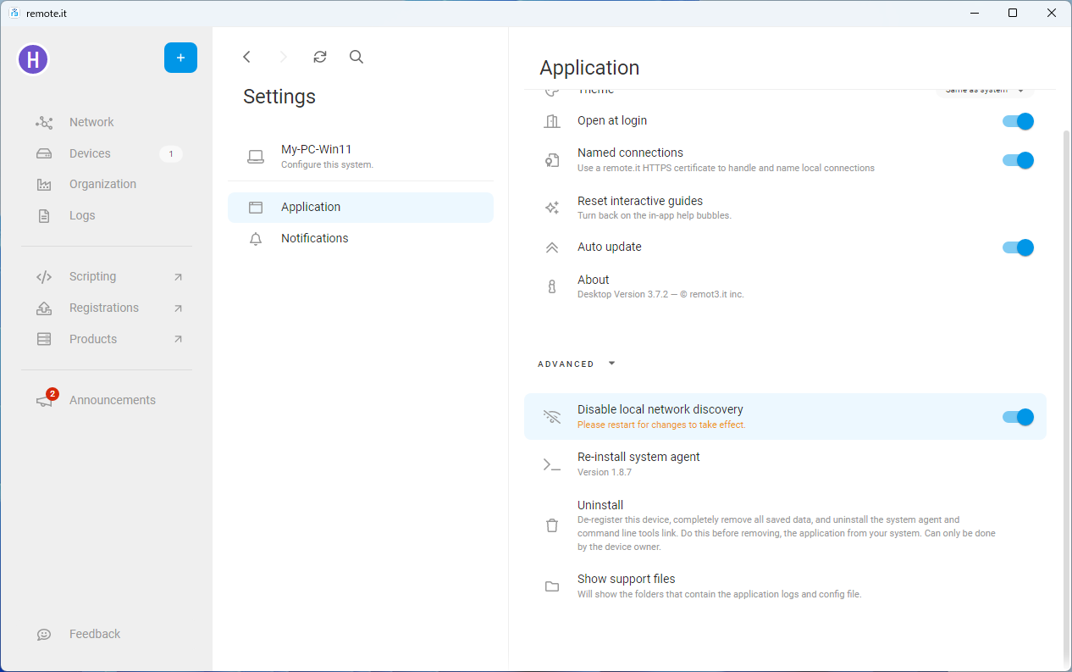The image size is (1072, 672).
Task: Click the blue plus add button
Action: (180, 58)
